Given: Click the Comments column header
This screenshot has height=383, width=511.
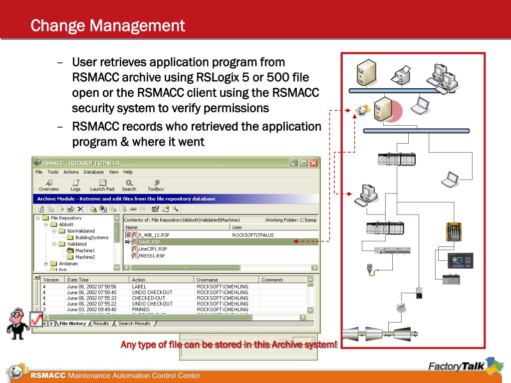Looking at the screenshot, I should [x=282, y=280].
